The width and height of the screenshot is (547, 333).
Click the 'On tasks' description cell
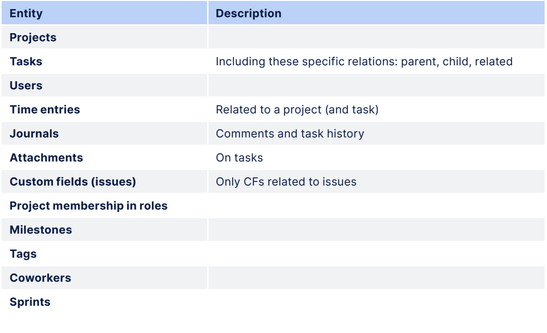pyautogui.click(x=239, y=158)
